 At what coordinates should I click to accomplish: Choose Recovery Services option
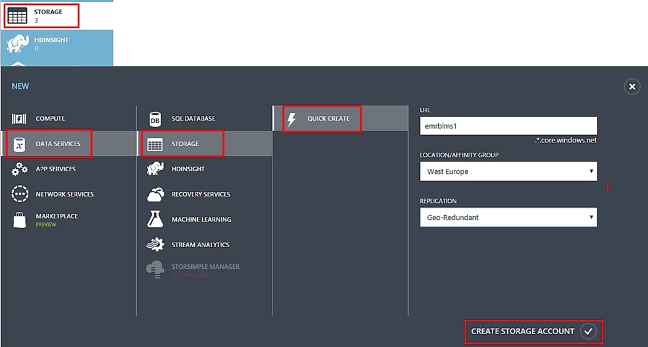coord(205,194)
